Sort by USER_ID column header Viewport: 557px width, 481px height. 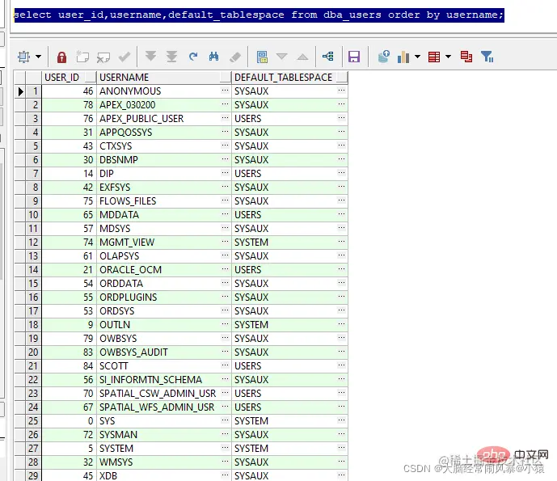pos(69,78)
